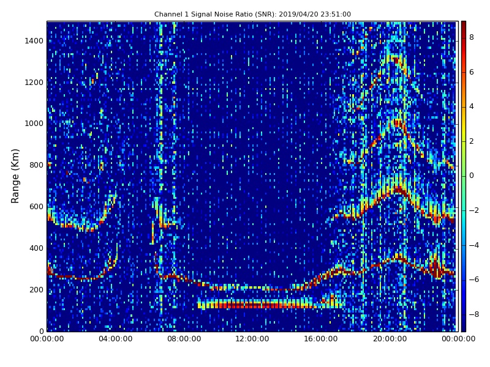
Task: Click the colorbar tick label −2
Action: click(x=474, y=210)
